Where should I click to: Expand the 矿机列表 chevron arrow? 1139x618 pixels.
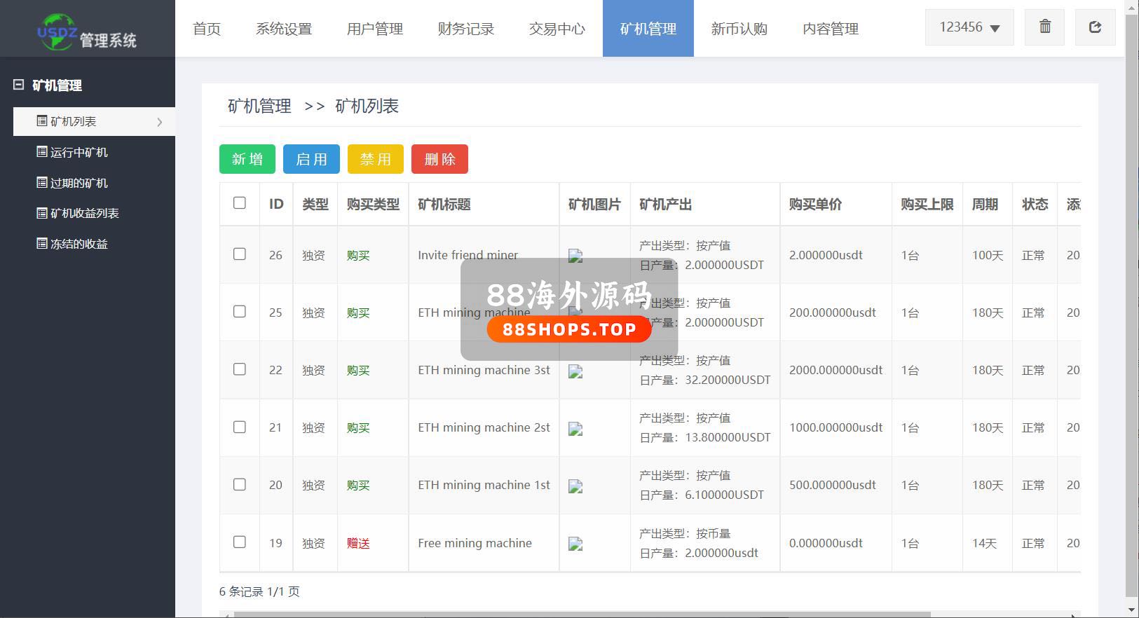[160, 122]
